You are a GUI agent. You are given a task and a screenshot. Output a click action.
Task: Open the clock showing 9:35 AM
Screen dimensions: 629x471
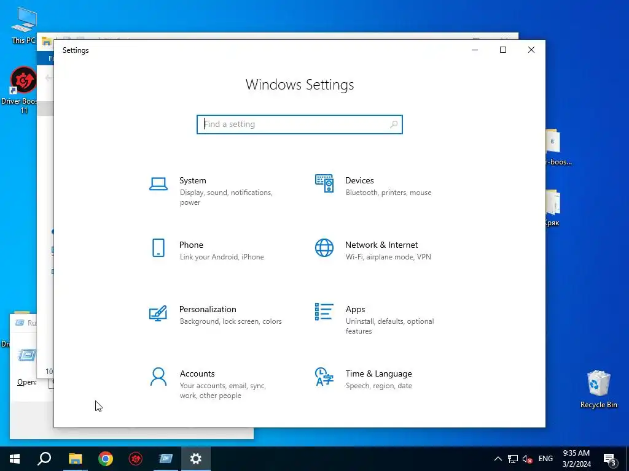pyautogui.click(x=576, y=459)
